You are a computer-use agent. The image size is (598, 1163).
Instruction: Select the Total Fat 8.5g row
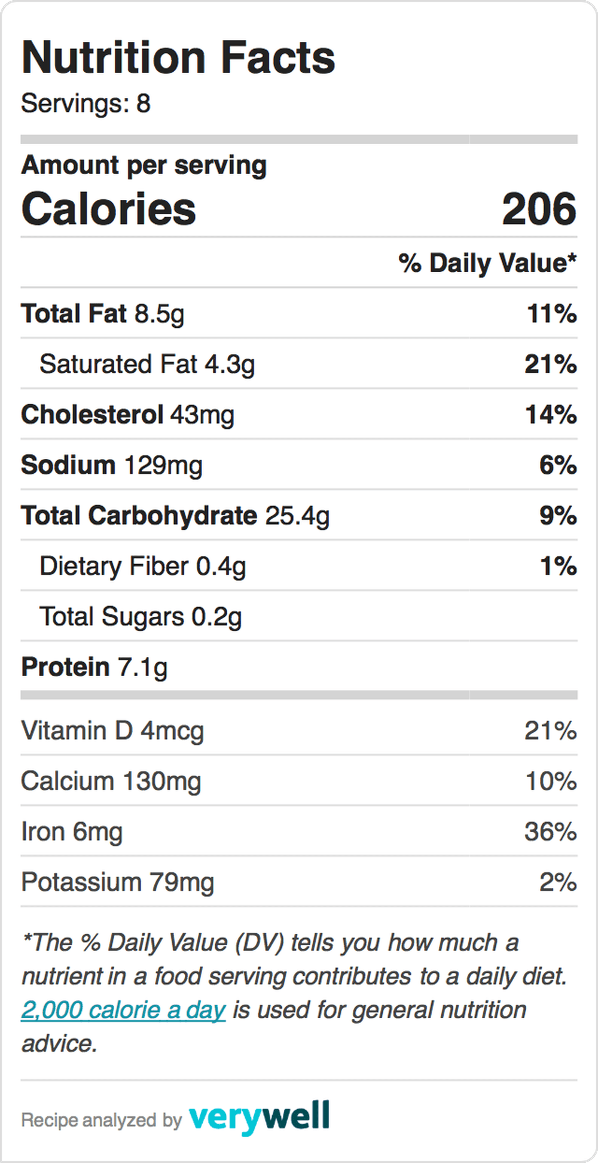pyautogui.click(x=299, y=313)
